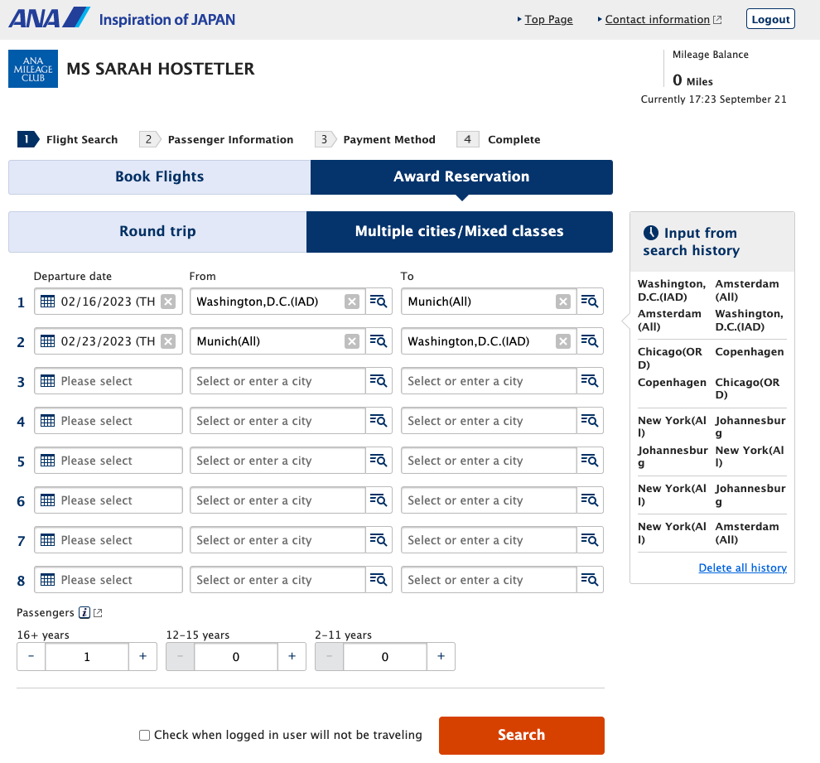
Task: Increase the 16+ years passenger count
Action: [x=142, y=656]
